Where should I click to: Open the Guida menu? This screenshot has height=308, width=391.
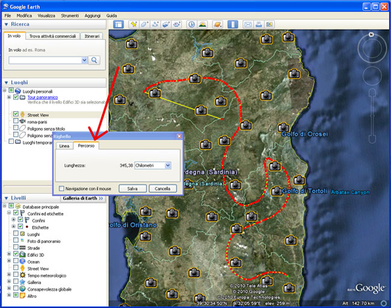pyautogui.click(x=112, y=16)
